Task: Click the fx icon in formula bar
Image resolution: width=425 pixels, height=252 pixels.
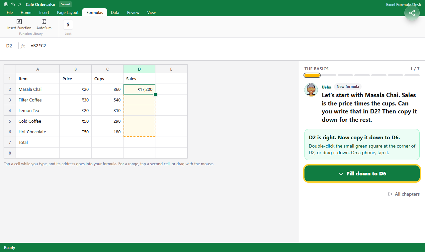Action: (23, 46)
